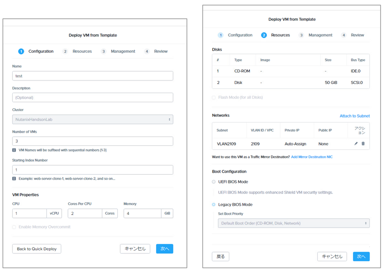Viewport: 384px width, 269px height.
Task: Edit the VLAN2109 subnet with pencil icon
Action: pos(356,144)
